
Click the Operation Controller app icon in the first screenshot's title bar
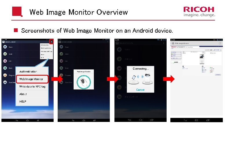click(3, 42)
